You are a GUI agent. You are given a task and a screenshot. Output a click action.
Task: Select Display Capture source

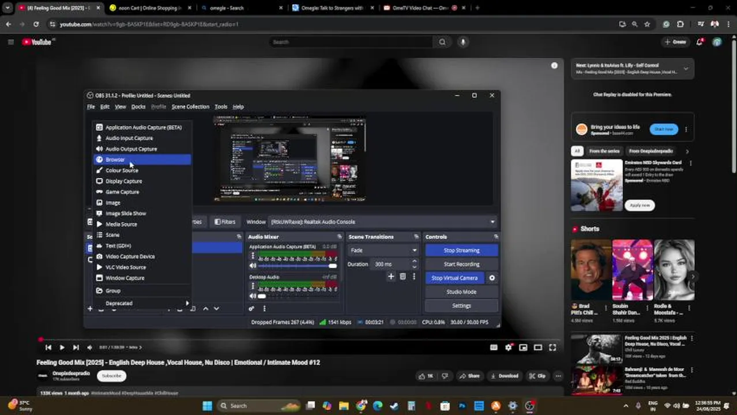coord(142,181)
